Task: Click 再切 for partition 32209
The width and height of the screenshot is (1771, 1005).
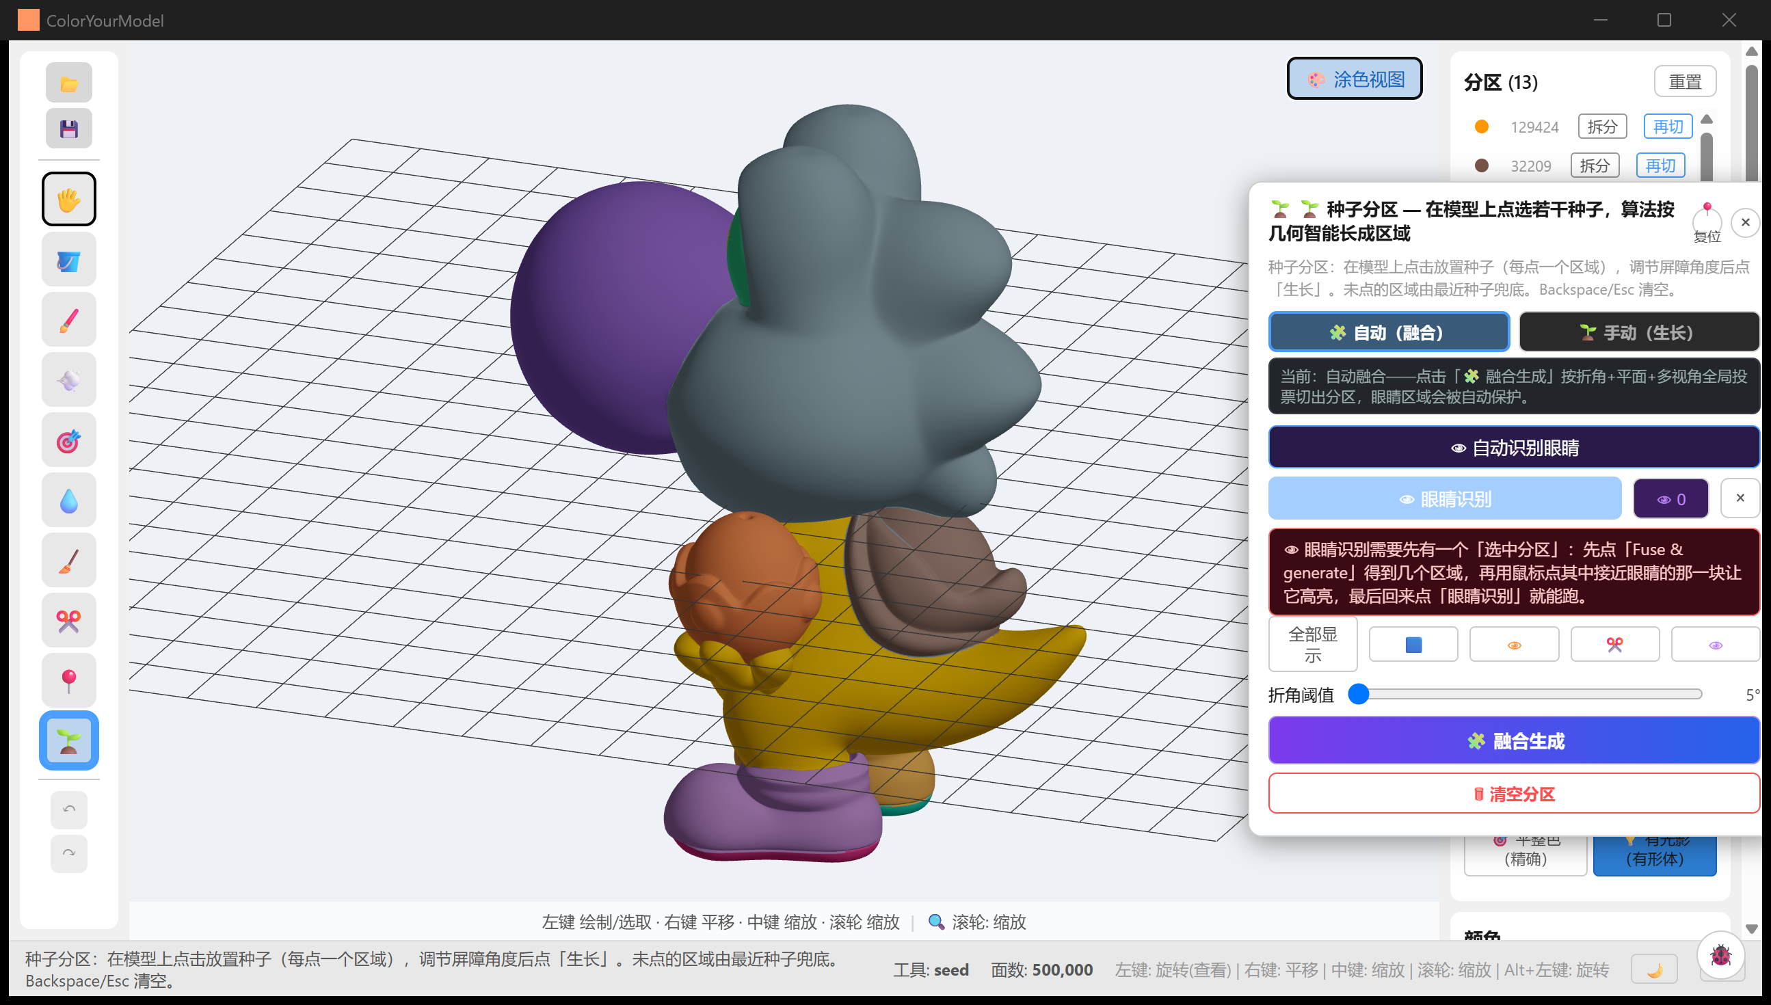Action: point(1661,165)
